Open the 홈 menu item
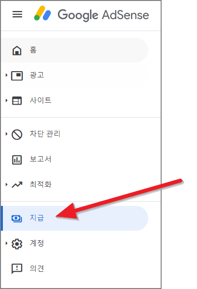197x289 pixels. tap(75, 50)
